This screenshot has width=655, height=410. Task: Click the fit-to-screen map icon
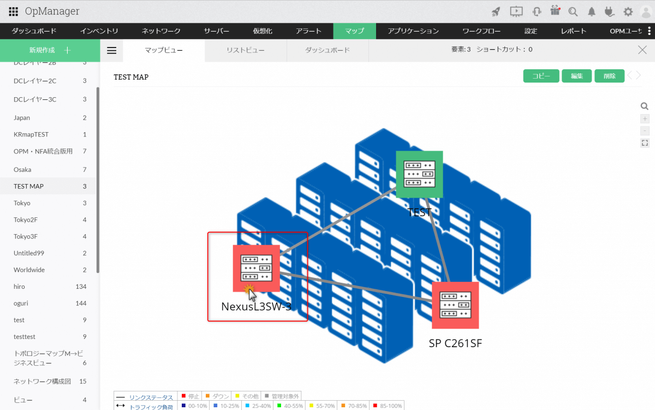click(x=645, y=143)
